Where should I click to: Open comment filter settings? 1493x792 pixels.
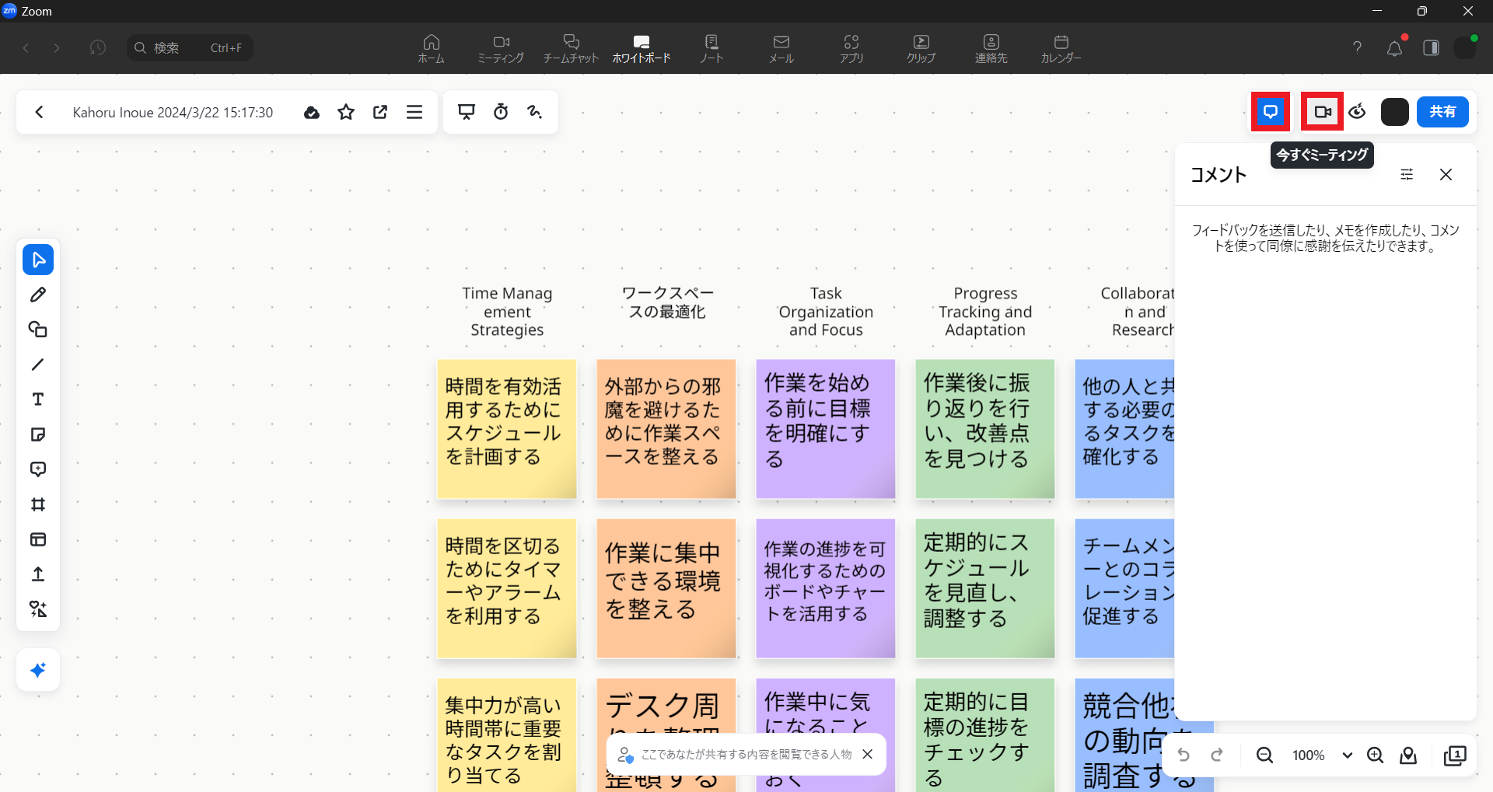point(1406,175)
